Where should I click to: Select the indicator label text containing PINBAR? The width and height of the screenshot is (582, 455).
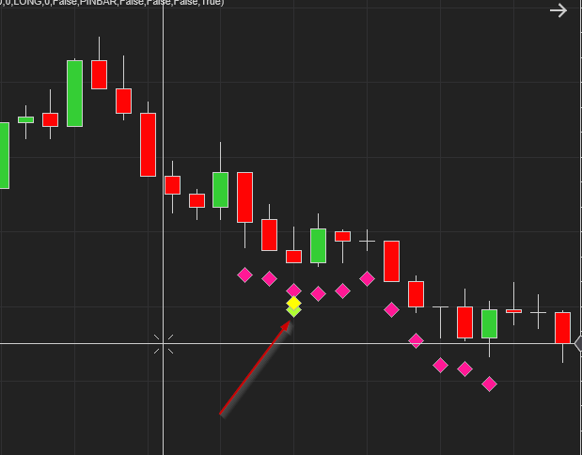[111, 3]
